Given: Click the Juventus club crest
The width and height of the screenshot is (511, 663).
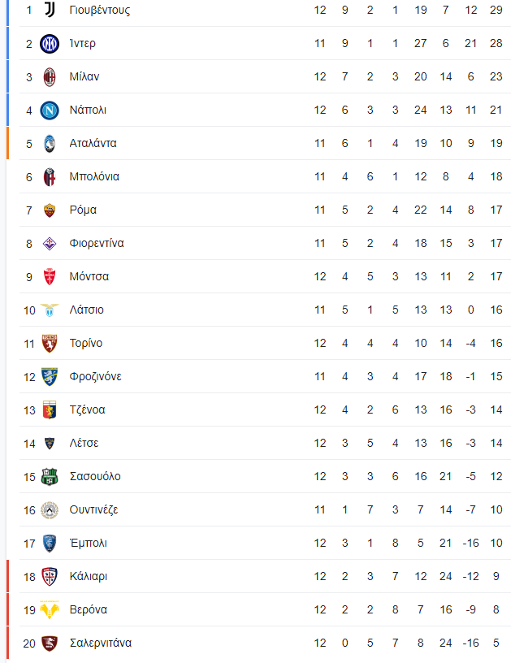Looking at the screenshot, I should click(50, 10).
